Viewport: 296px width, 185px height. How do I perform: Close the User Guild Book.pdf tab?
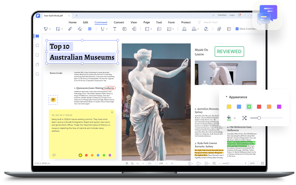69,15
